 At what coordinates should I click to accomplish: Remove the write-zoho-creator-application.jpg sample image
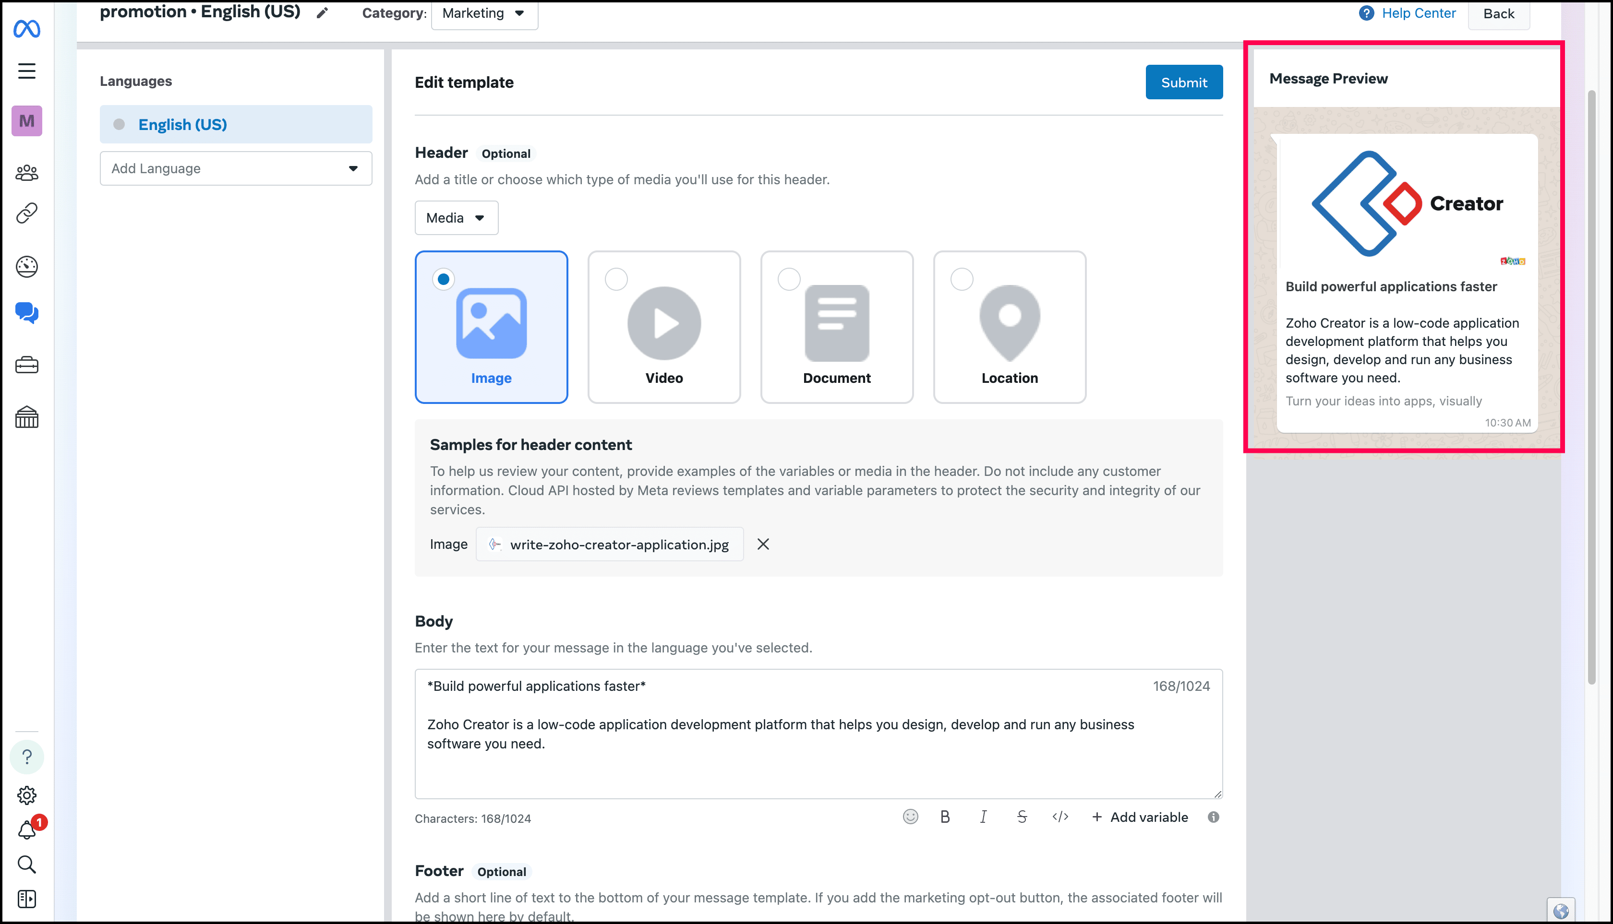point(763,544)
